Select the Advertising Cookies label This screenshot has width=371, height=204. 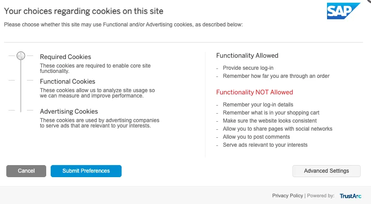(69, 111)
